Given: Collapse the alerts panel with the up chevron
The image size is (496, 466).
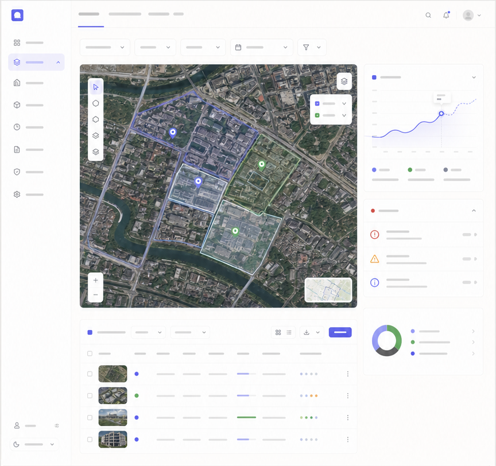Looking at the screenshot, I should [x=474, y=211].
